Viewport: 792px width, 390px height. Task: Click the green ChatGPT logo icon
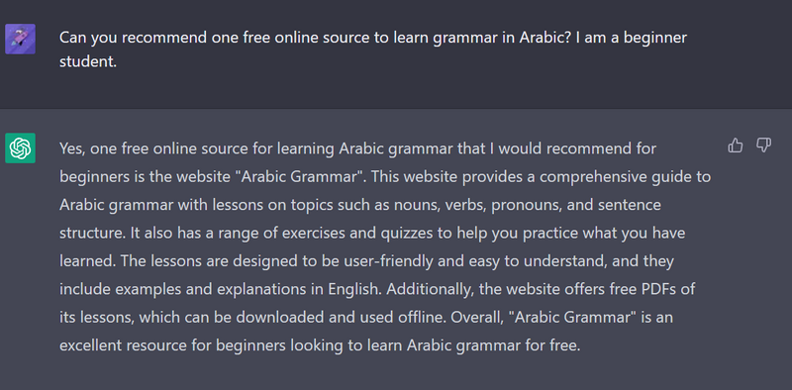[x=20, y=148]
